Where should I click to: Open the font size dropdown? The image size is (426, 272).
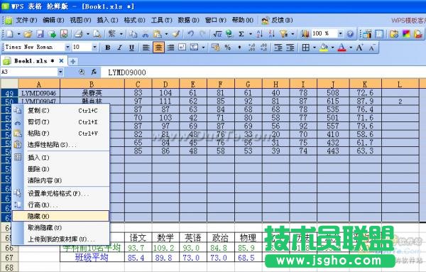coord(94,48)
